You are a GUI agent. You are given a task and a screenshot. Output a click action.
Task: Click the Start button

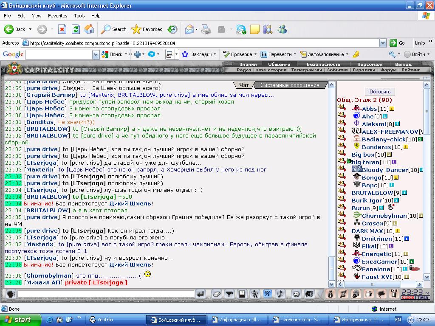(x=20, y=320)
